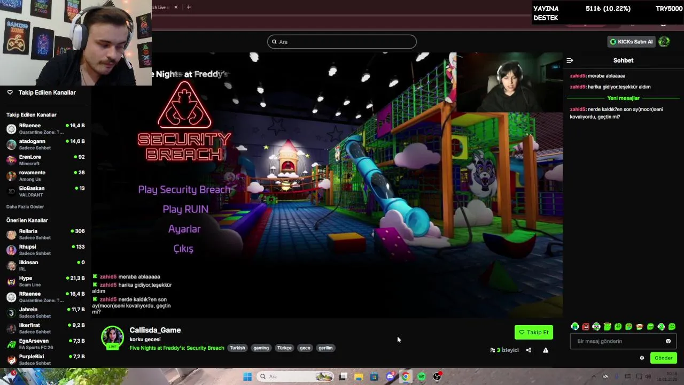684x385 pixels.
Task: Open a new browser tab
Action: [x=189, y=7]
